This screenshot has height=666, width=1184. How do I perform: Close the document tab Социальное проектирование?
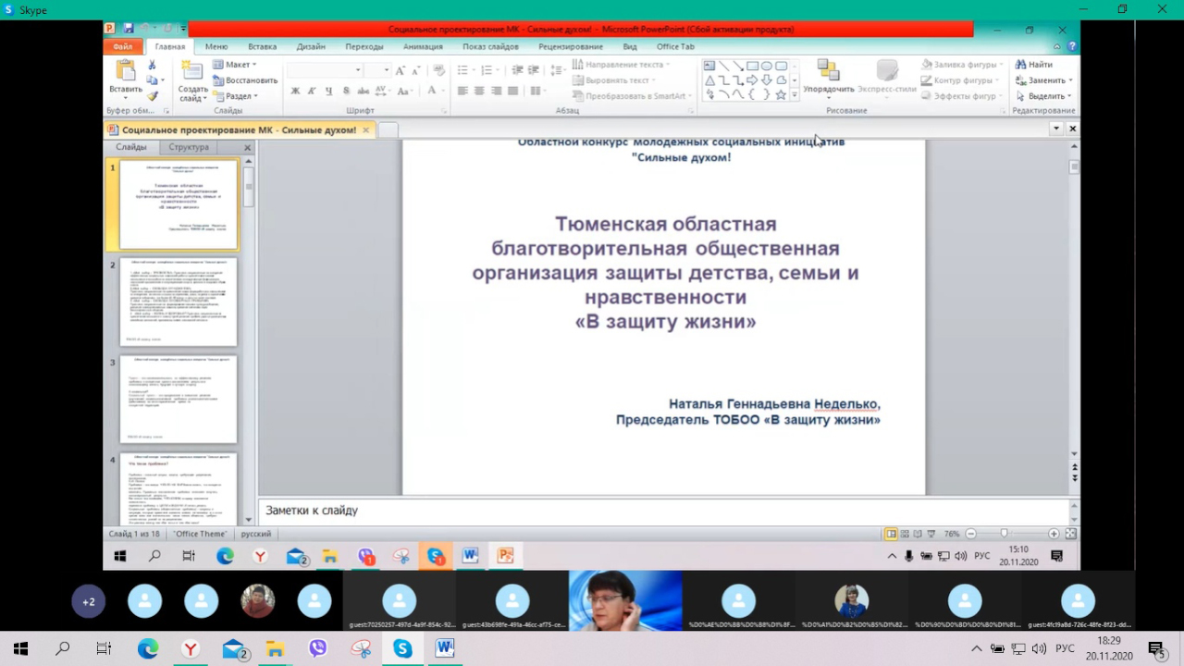coord(365,130)
